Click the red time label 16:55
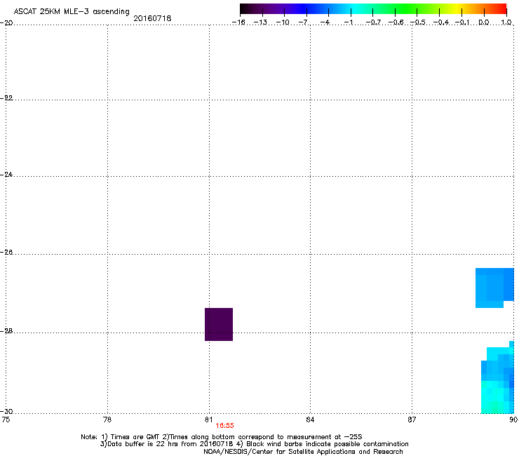This screenshot has width=519, height=456. [224, 426]
